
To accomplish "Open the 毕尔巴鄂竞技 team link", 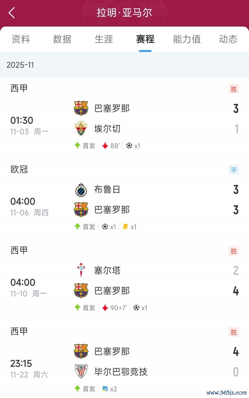I will coord(121,372).
